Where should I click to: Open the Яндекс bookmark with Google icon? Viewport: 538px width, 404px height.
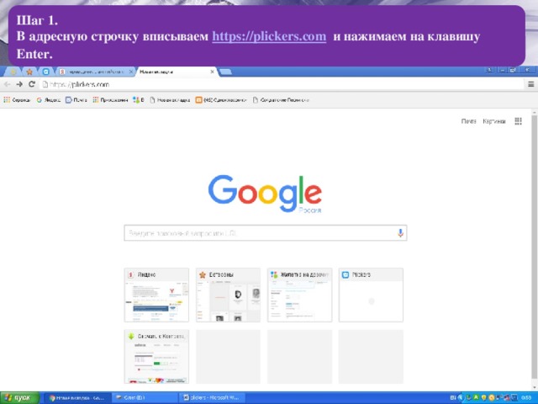point(49,100)
